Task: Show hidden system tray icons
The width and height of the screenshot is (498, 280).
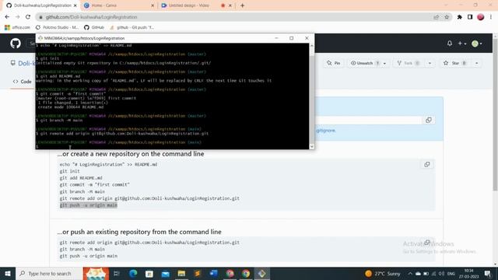Action: (410, 273)
